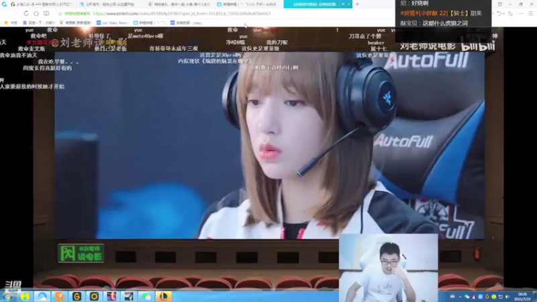Click the undo closed tab arrow icon

[x=499, y=13]
